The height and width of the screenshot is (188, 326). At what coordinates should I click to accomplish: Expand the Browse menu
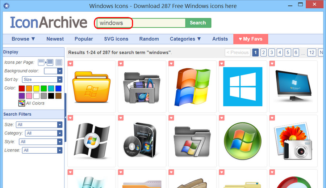tap(23, 39)
